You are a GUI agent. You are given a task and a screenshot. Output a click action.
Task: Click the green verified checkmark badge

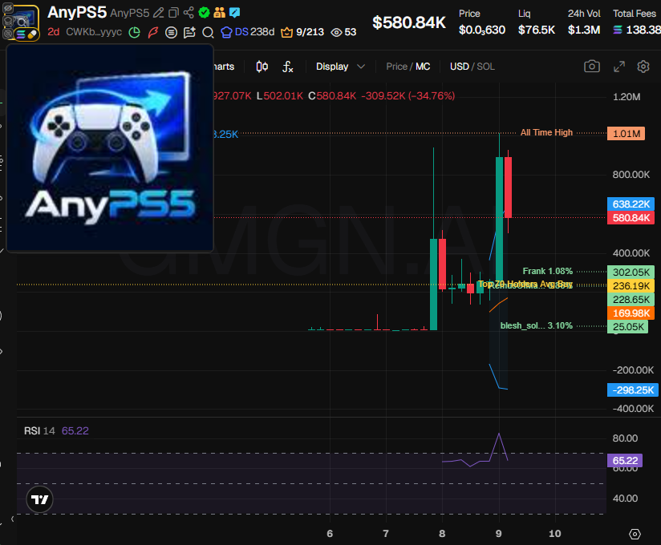pyautogui.click(x=204, y=13)
